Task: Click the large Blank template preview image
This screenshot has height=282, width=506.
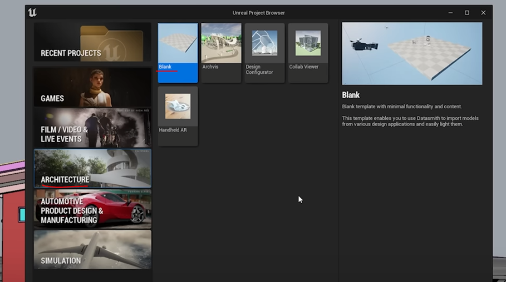Action: (412, 53)
